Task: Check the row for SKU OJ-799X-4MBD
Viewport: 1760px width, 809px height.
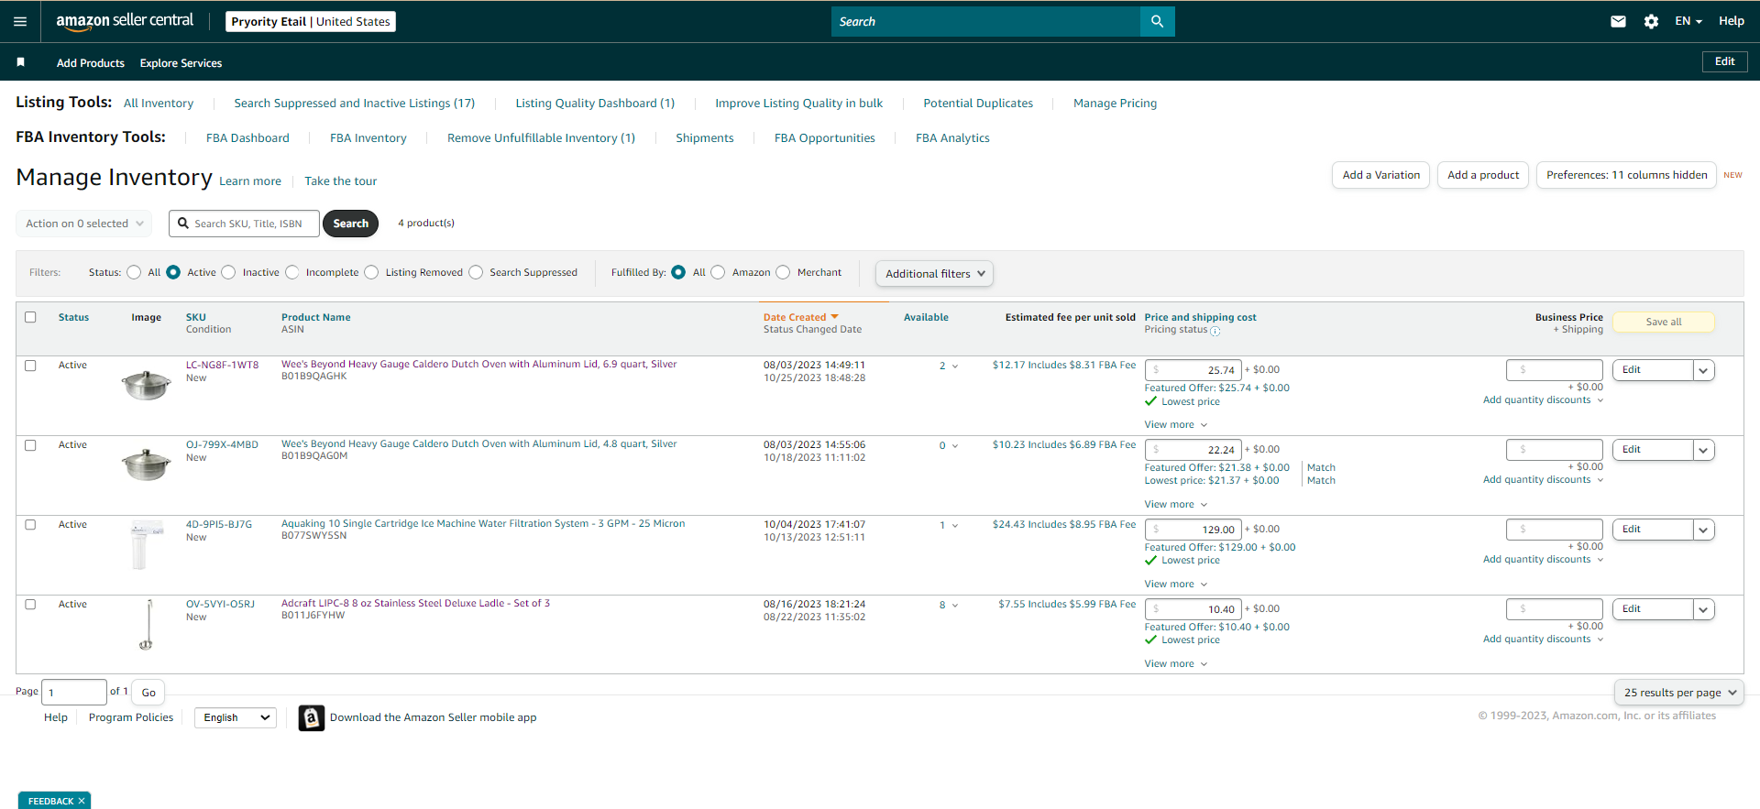Action: click(x=30, y=444)
